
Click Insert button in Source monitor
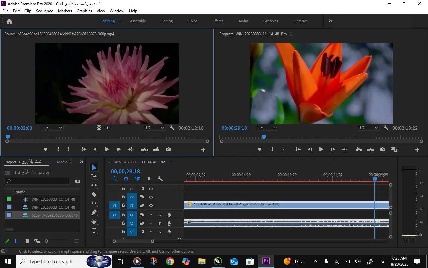click(144, 149)
